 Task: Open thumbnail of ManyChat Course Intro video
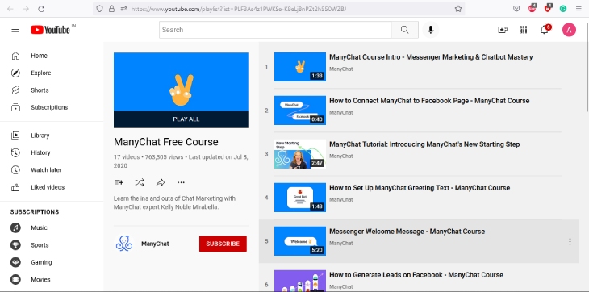pyautogui.click(x=300, y=67)
